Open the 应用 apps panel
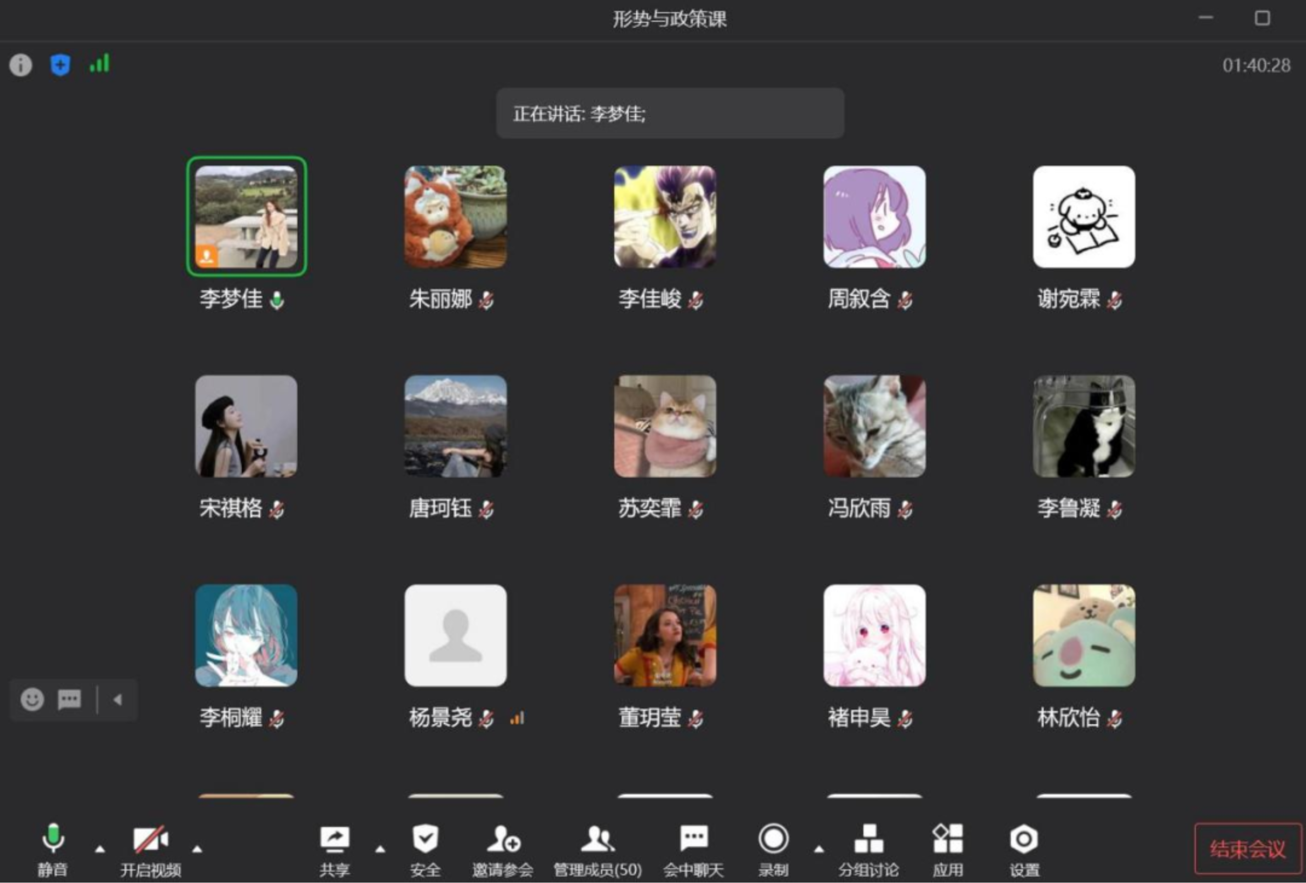This screenshot has height=883, width=1306. coord(948,851)
